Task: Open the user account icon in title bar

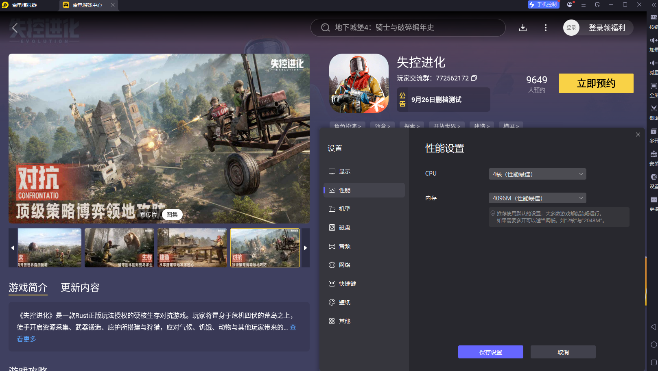Action: pos(570,4)
